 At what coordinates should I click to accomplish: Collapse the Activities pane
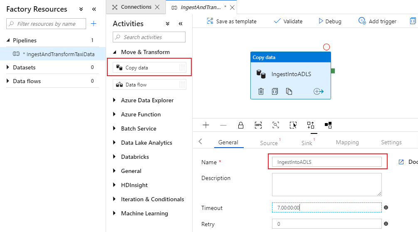(x=181, y=24)
